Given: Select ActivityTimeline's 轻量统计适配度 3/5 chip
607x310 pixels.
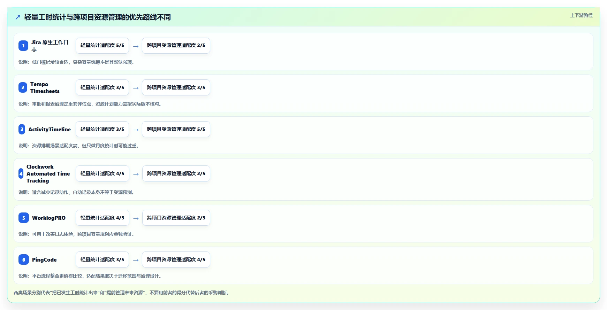Looking at the screenshot, I should click(102, 129).
